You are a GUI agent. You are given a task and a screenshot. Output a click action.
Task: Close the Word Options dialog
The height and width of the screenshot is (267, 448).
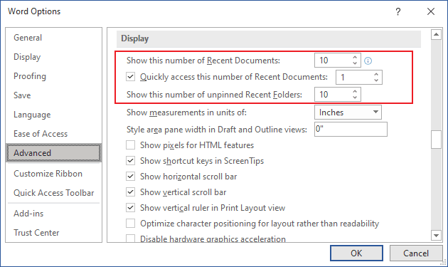(431, 11)
